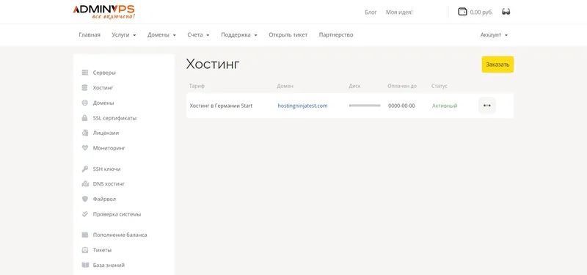Click the yellow Заказать button
Image resolution: width=587 pixels, height=275 pixels.
497,65
